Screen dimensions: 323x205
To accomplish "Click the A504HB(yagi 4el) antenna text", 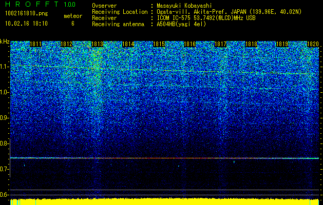I will click(181, 24).
